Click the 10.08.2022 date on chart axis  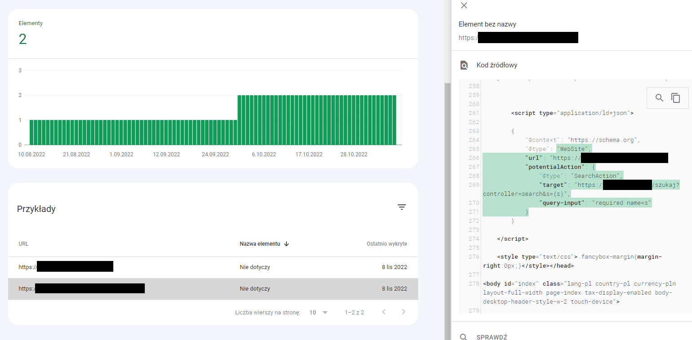point(31,155)
